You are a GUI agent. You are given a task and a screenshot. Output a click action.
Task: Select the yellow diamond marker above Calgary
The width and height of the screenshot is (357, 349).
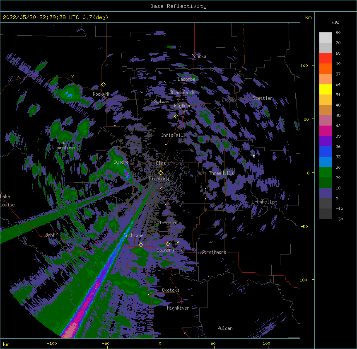click(168, 244)
